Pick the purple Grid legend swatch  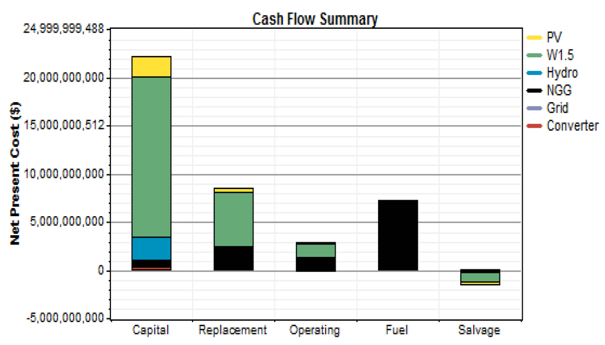534,109
